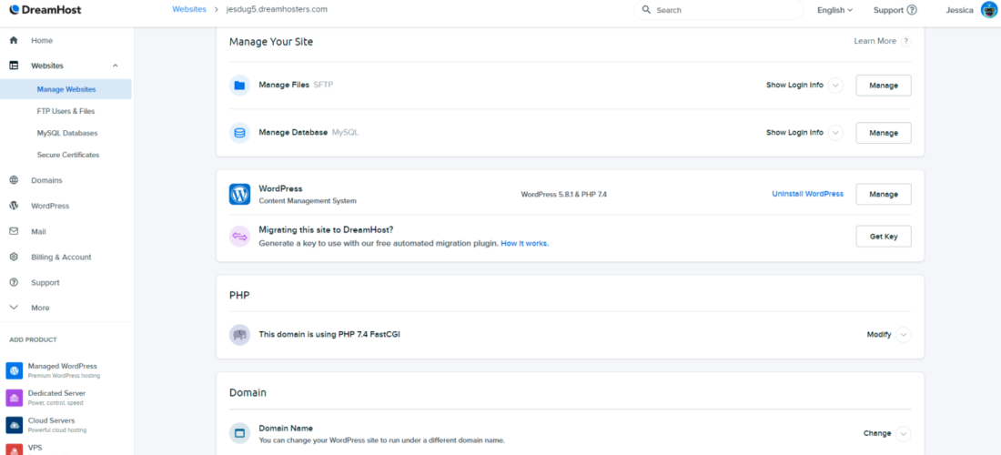This screenshot has height=455, width=1001.
Task: Click 'This domain is using PHP 7.4 FastCGI'
Action: (329, 334)
